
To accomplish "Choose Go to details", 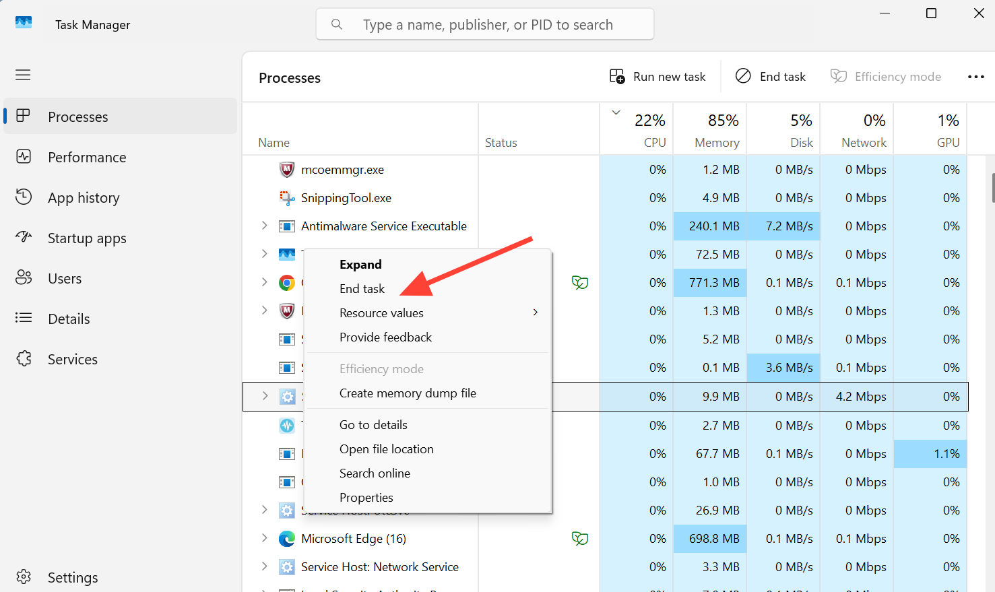I will click(373, 425).
